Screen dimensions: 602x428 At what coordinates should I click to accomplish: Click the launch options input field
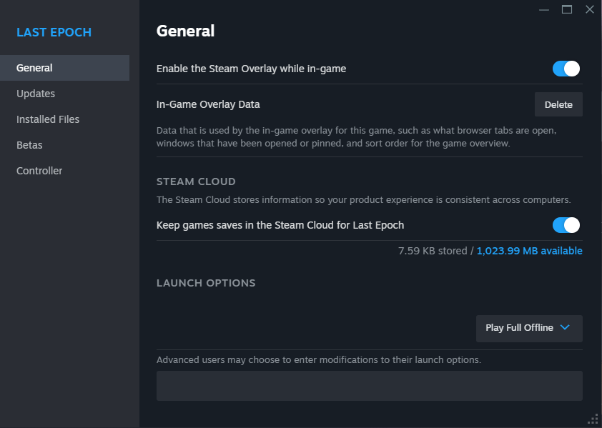coord(369,385)
